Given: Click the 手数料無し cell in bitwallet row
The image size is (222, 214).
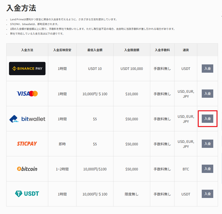Looking at the screenshot, I should [162, 119].
